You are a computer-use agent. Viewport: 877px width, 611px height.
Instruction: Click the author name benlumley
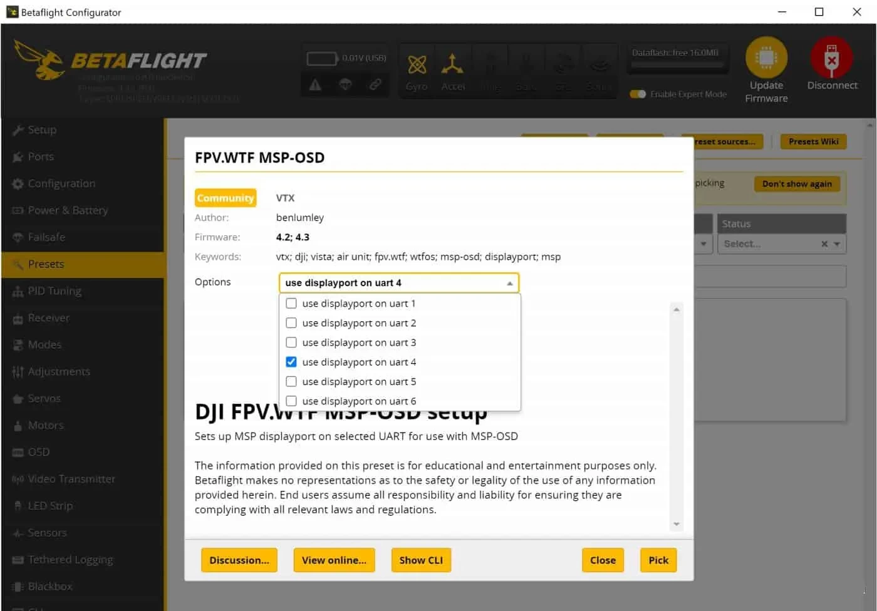pos(300,218)
